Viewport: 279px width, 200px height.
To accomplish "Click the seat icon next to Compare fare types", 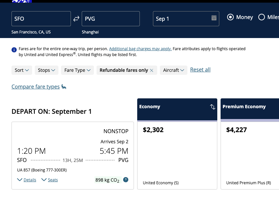I will pyautogui.click(x=64, y=87).
